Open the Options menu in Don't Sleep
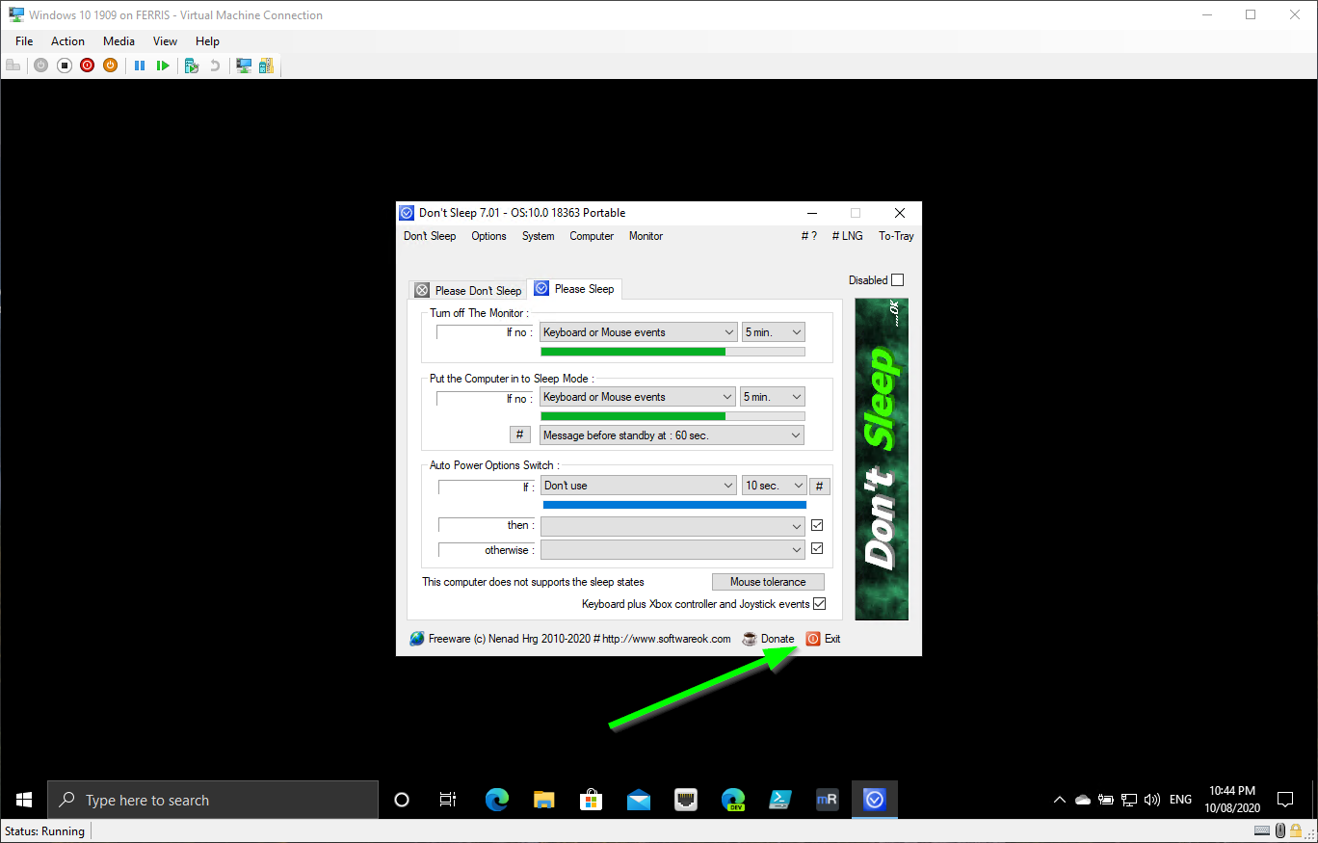The image size is (1318, 843). coord(488,235)
